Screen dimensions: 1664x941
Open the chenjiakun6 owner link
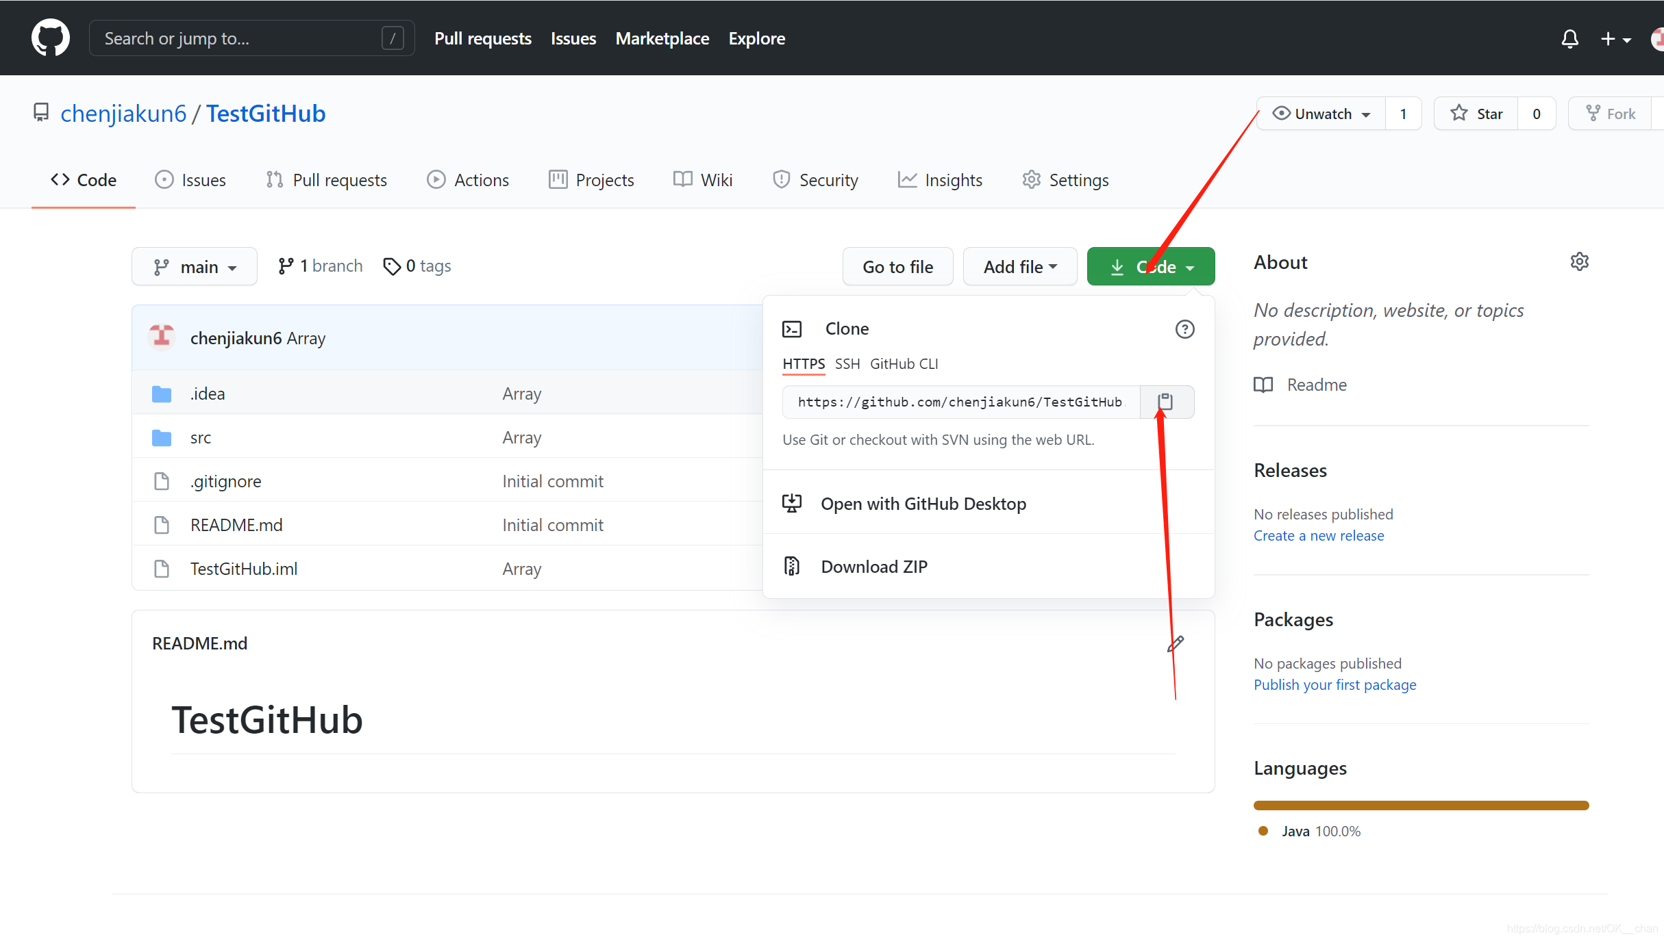point(123,114)
